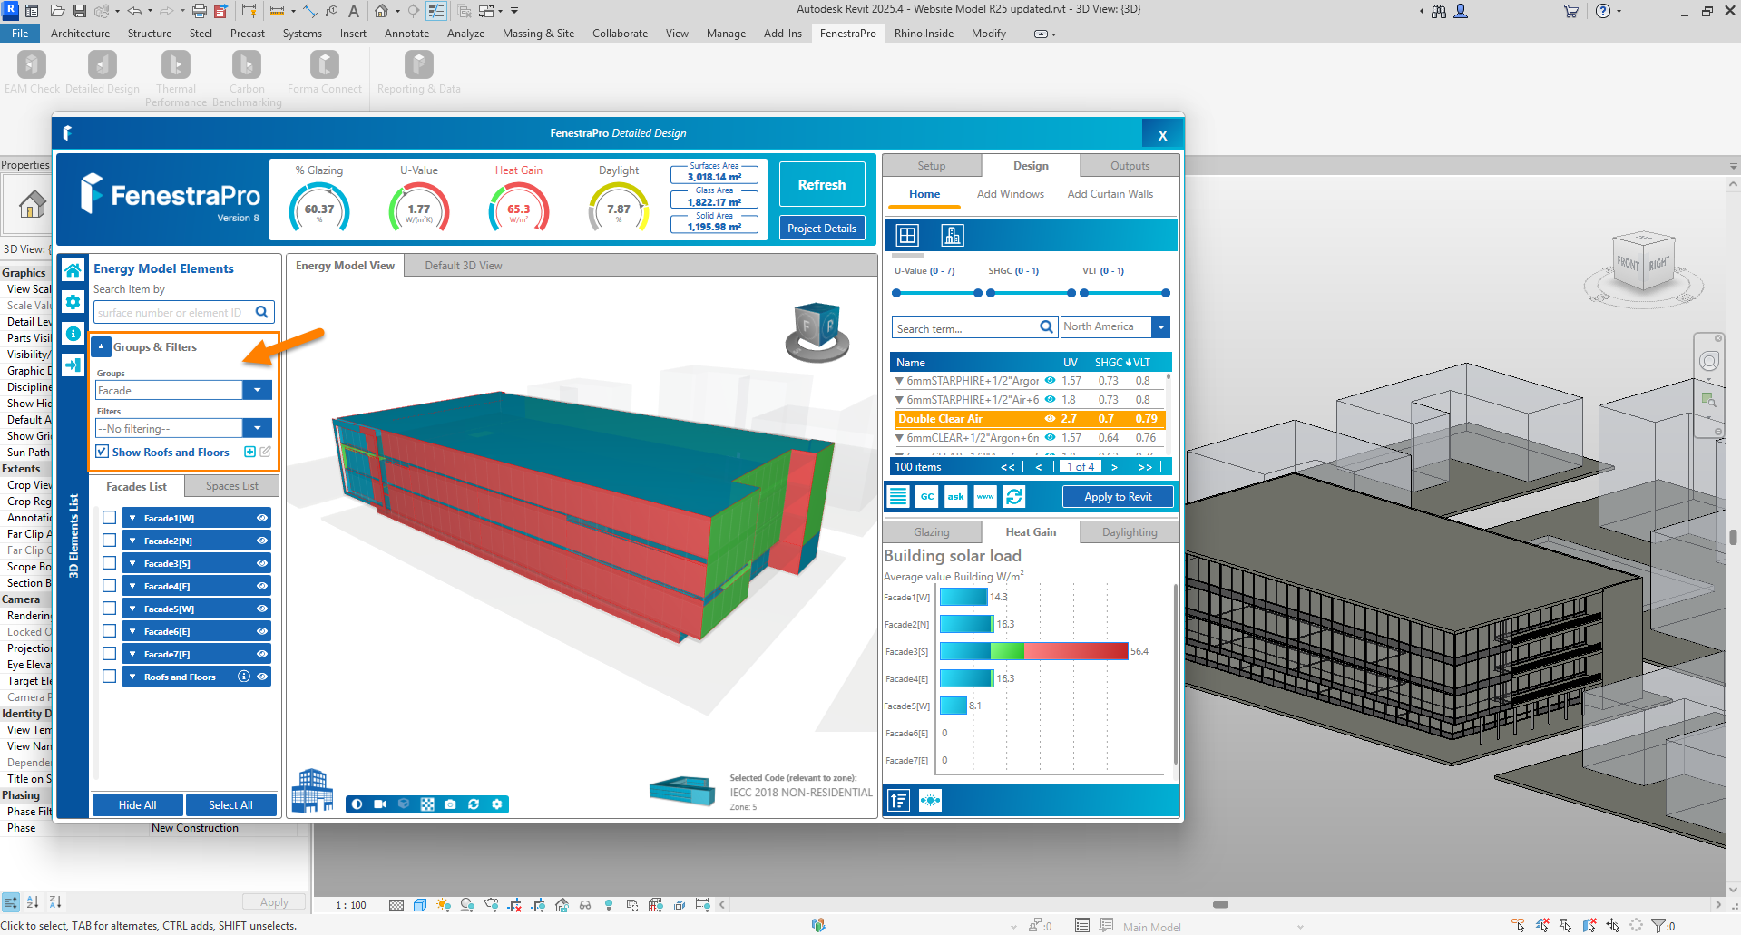The image size is (1741, 935).
Task: Click the refresh icon beside the www button
Action: tap(1014, 496)
